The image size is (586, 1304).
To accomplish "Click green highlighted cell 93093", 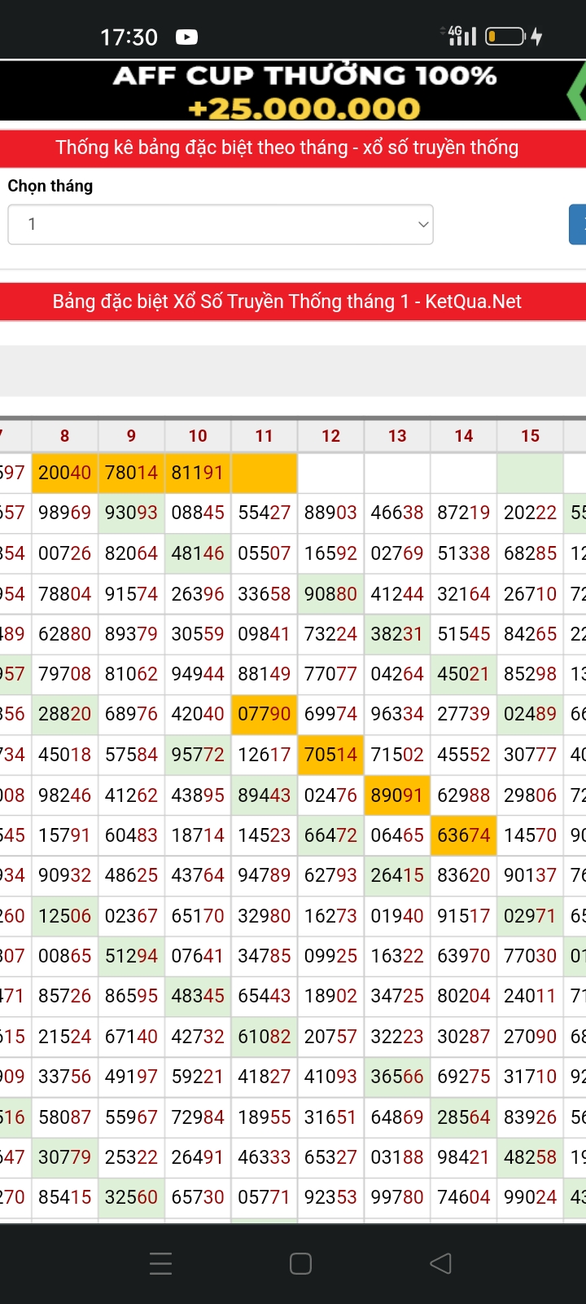I will 131,513.
